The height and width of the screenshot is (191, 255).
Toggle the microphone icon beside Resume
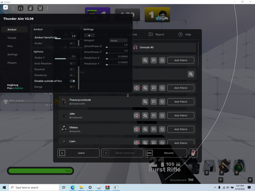[x=193, y=153]
